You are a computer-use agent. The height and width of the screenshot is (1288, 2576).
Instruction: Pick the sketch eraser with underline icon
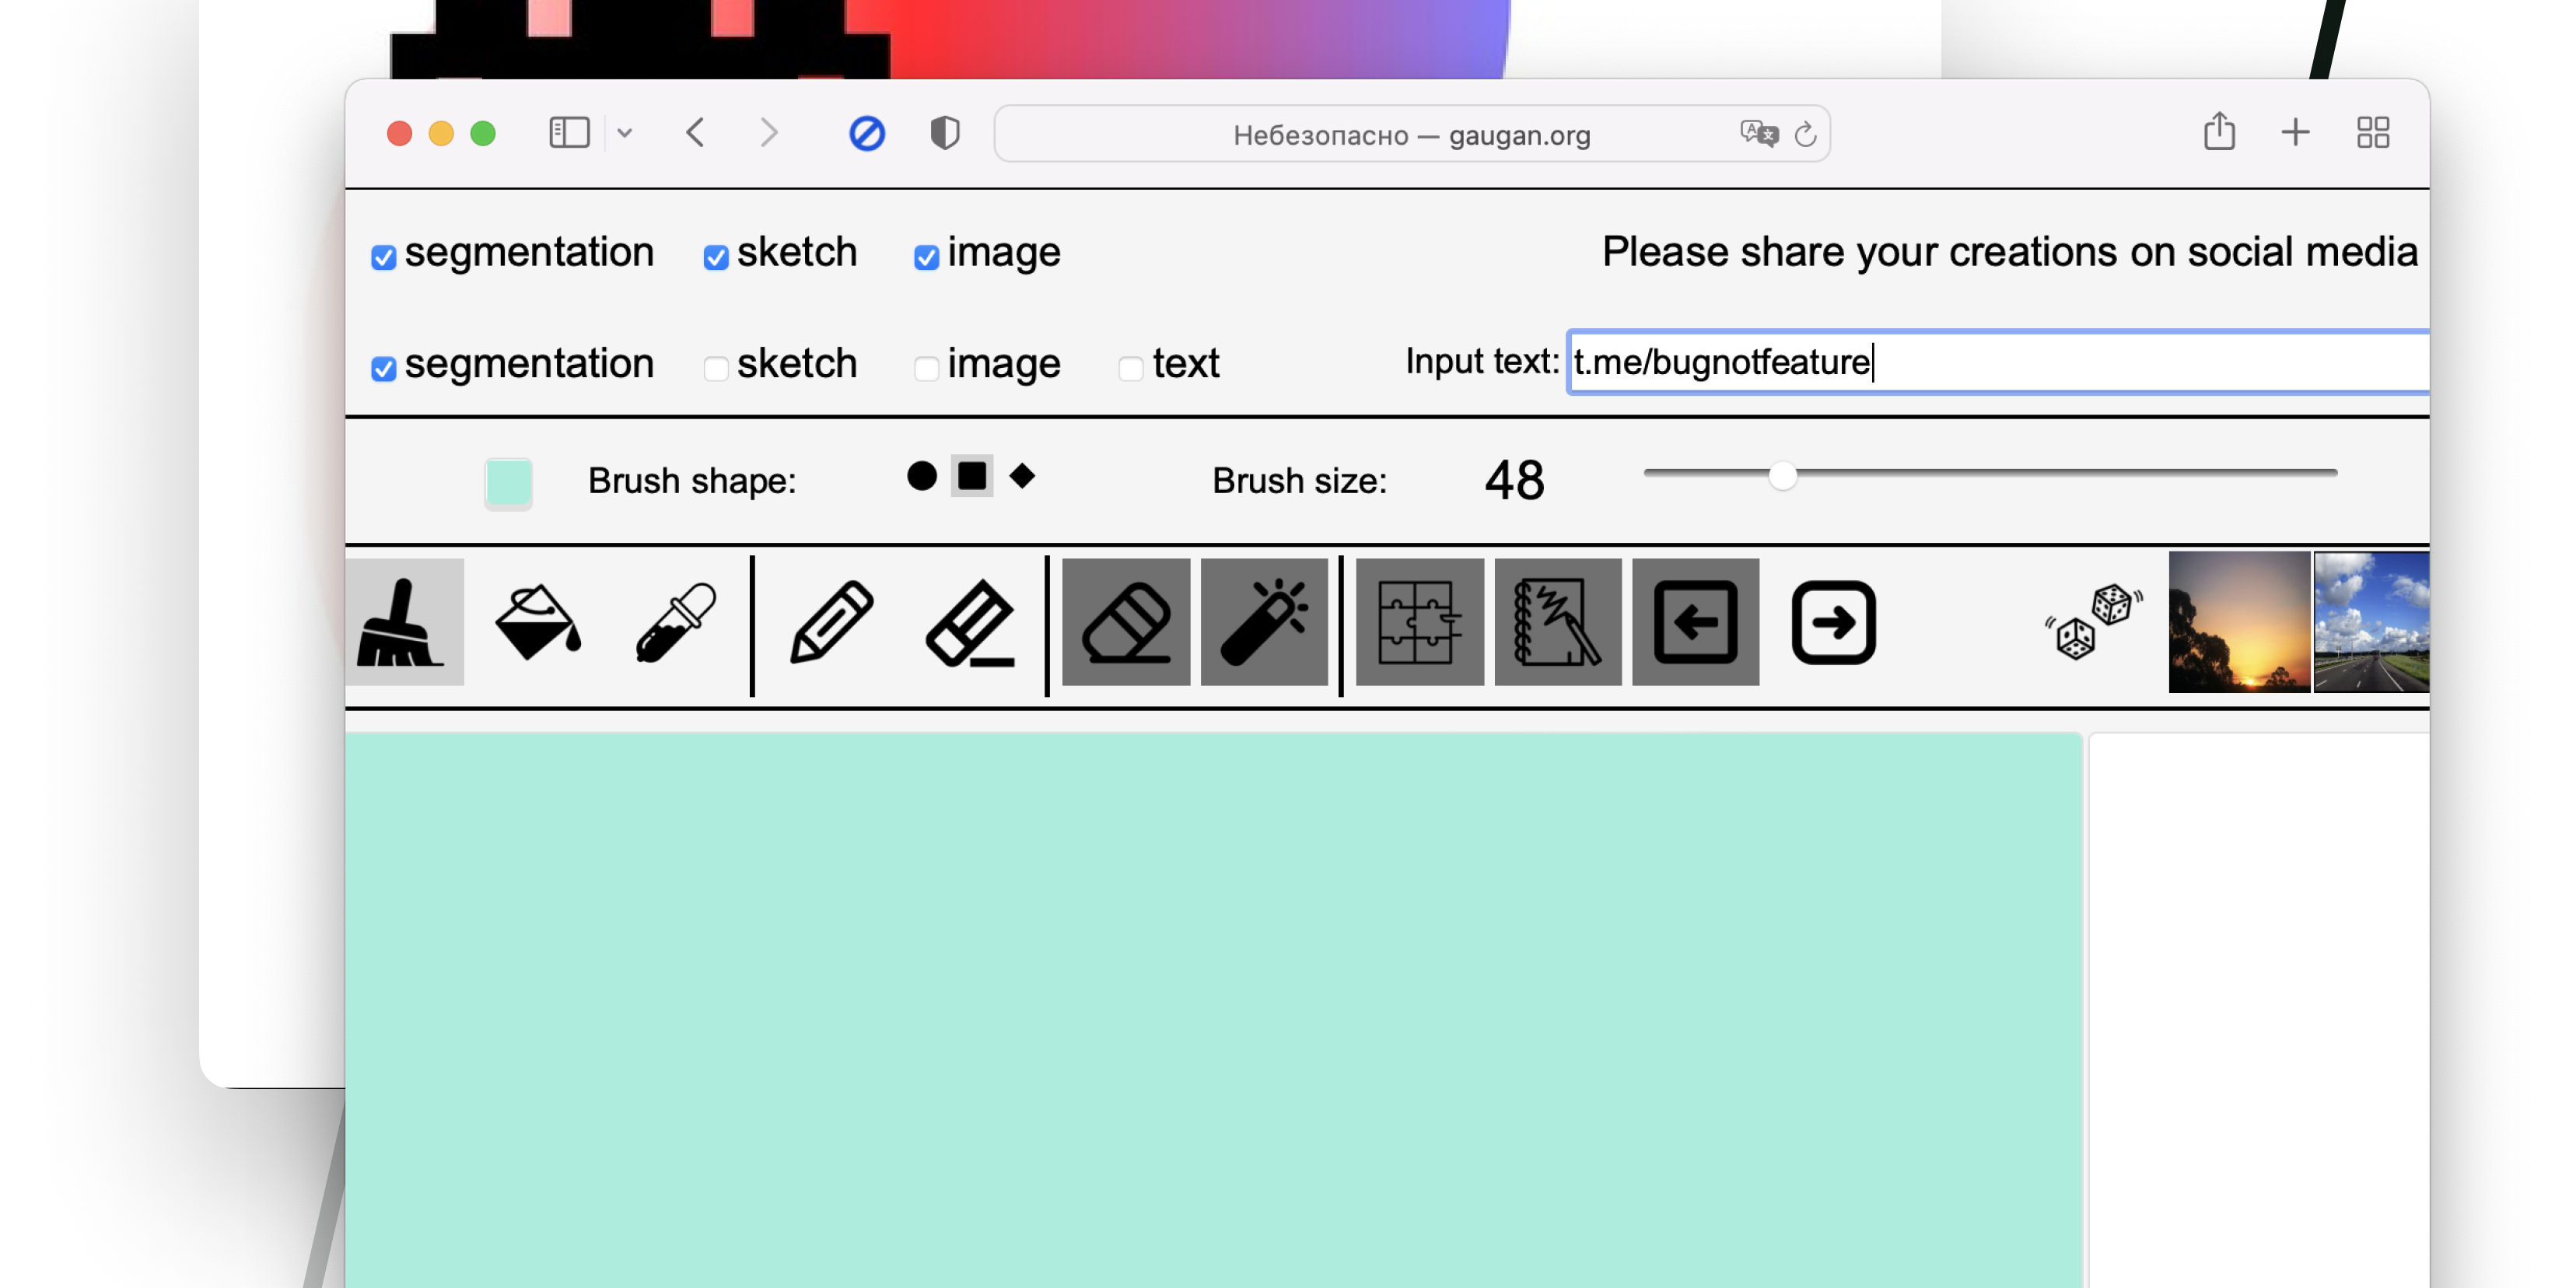[970, 622]
